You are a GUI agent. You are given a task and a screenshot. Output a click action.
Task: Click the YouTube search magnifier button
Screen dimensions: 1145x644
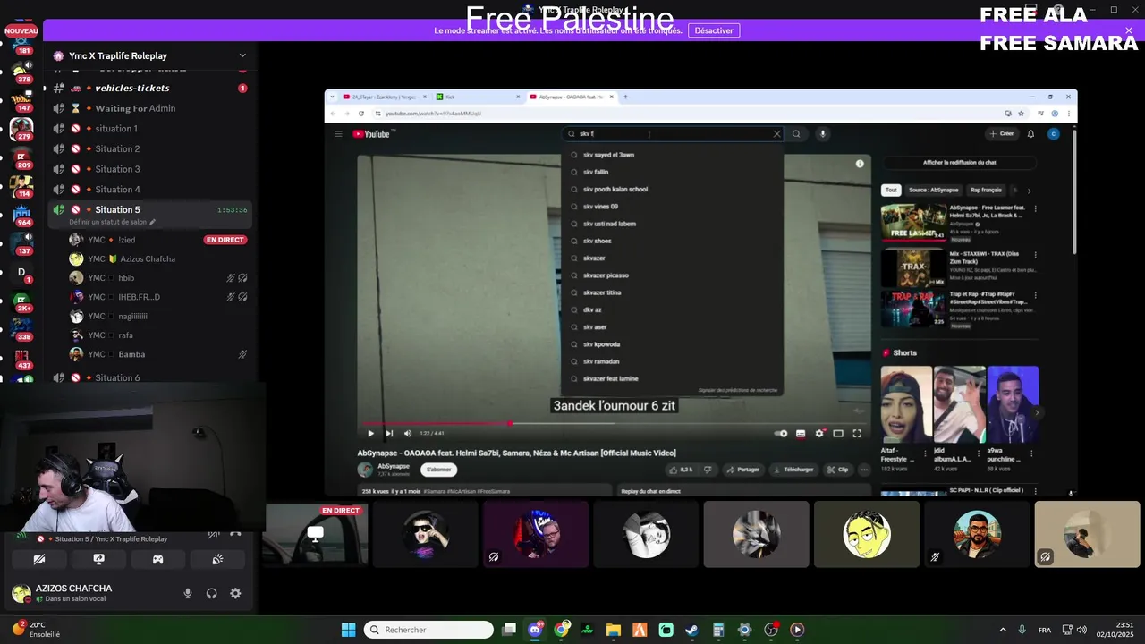coord(796,134)
